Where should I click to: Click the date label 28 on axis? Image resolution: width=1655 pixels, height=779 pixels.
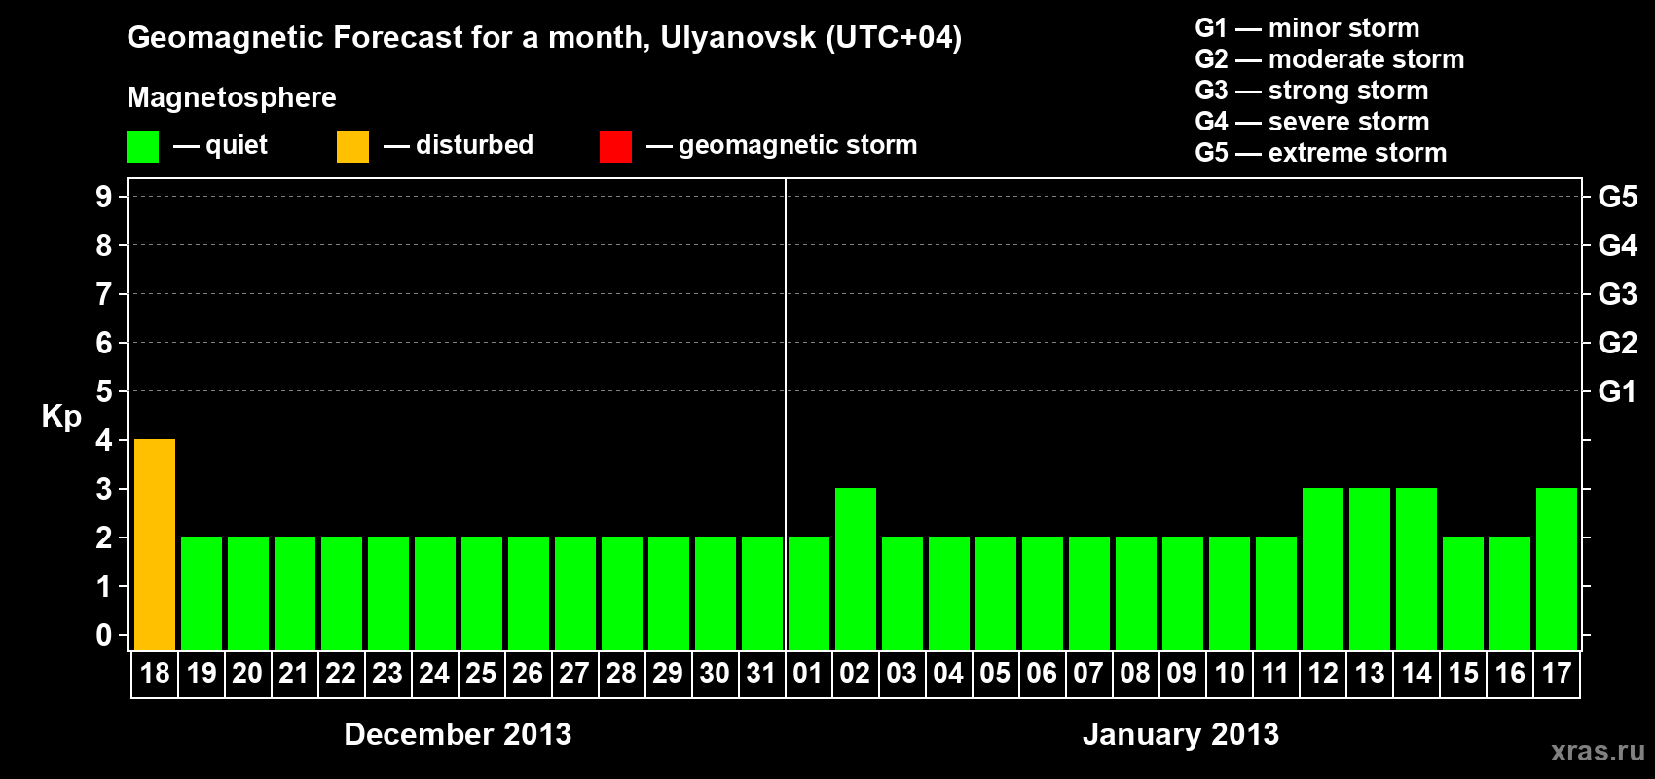621,673
